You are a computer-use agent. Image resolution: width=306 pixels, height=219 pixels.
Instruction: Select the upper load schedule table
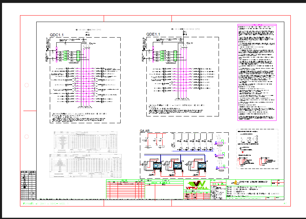tap(85, 141)
